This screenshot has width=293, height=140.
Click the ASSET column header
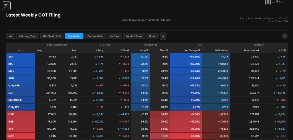point(21,50)
